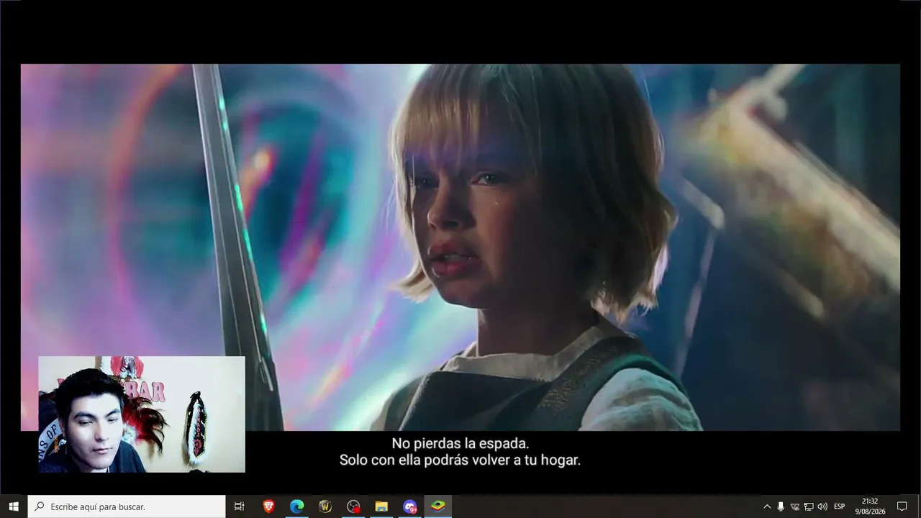
Task: Open World of Warcraft from the taskbar
Action: point(325,506)
